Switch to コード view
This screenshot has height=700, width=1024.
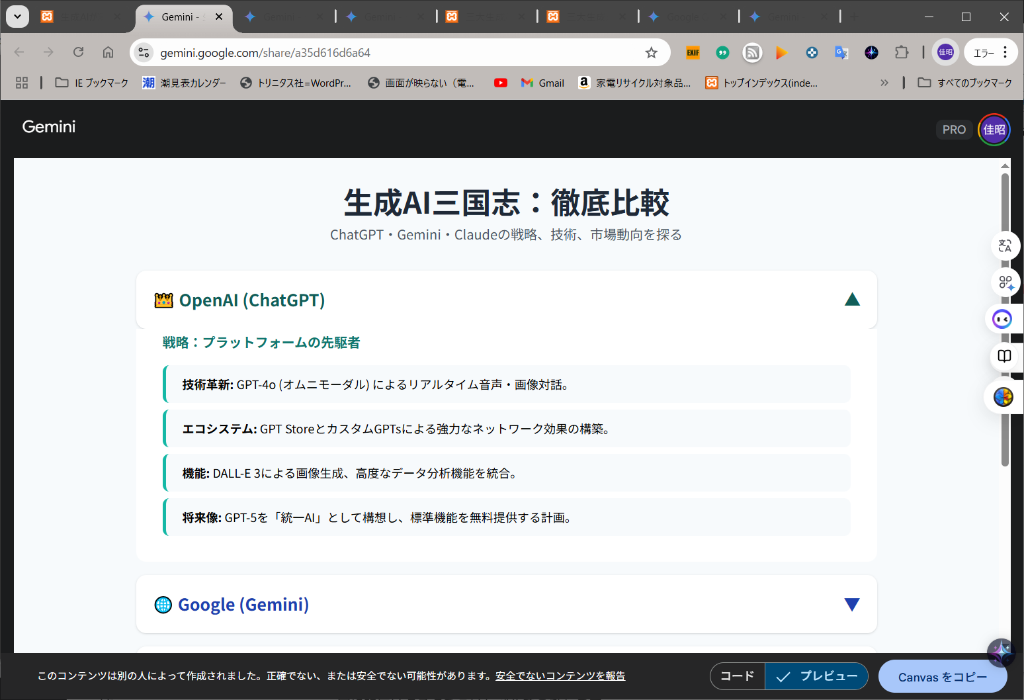coord(738,676)
